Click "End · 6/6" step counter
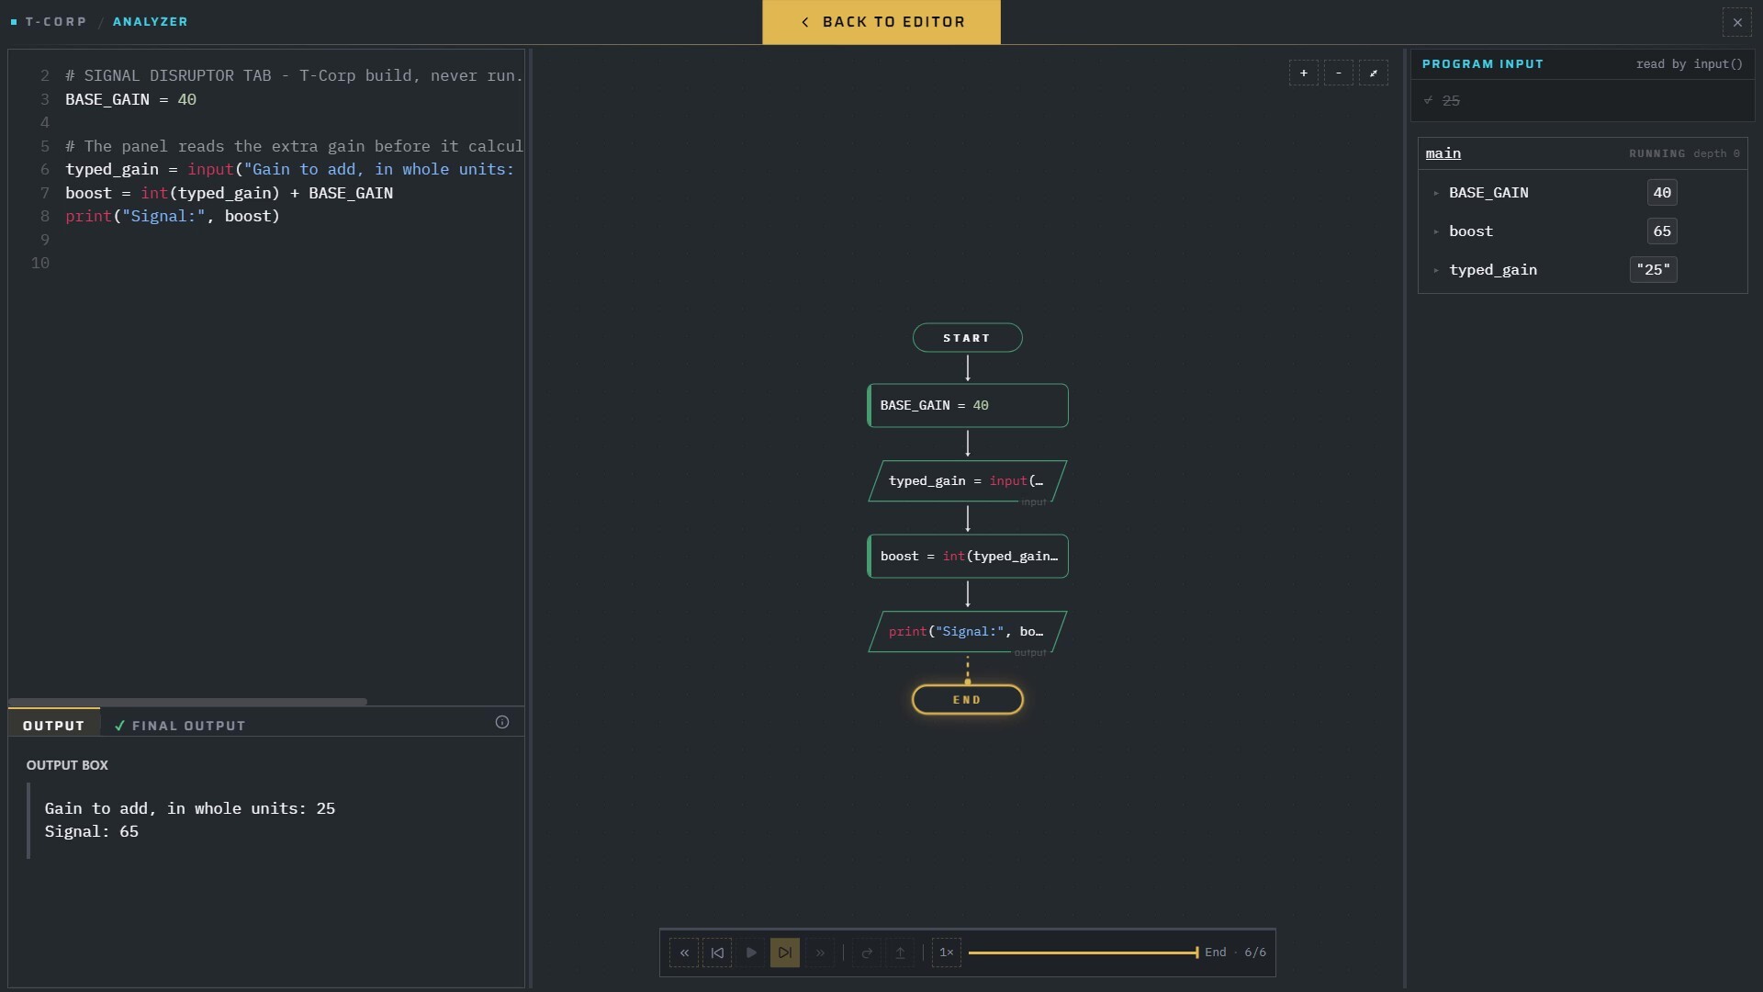 (1235, 953)
